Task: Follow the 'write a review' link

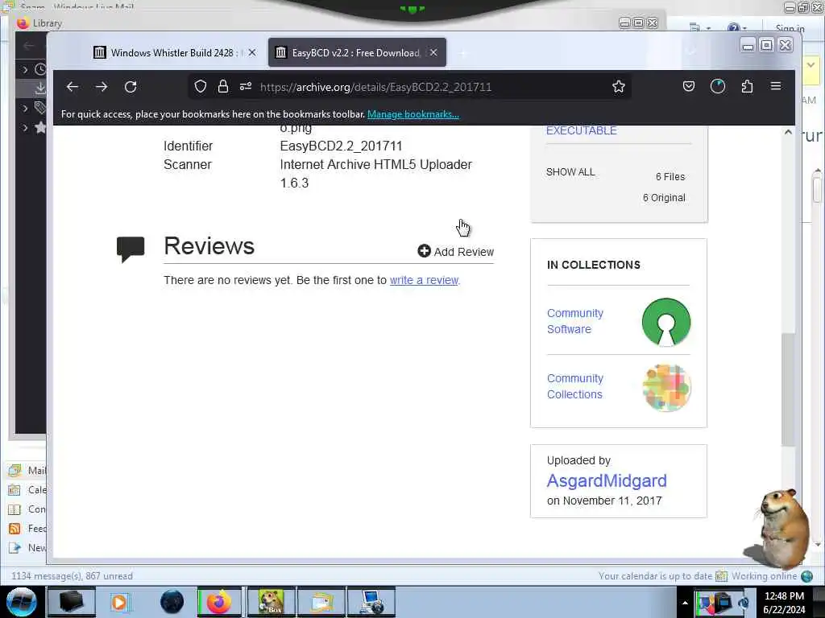Action: tap(424, 280)
